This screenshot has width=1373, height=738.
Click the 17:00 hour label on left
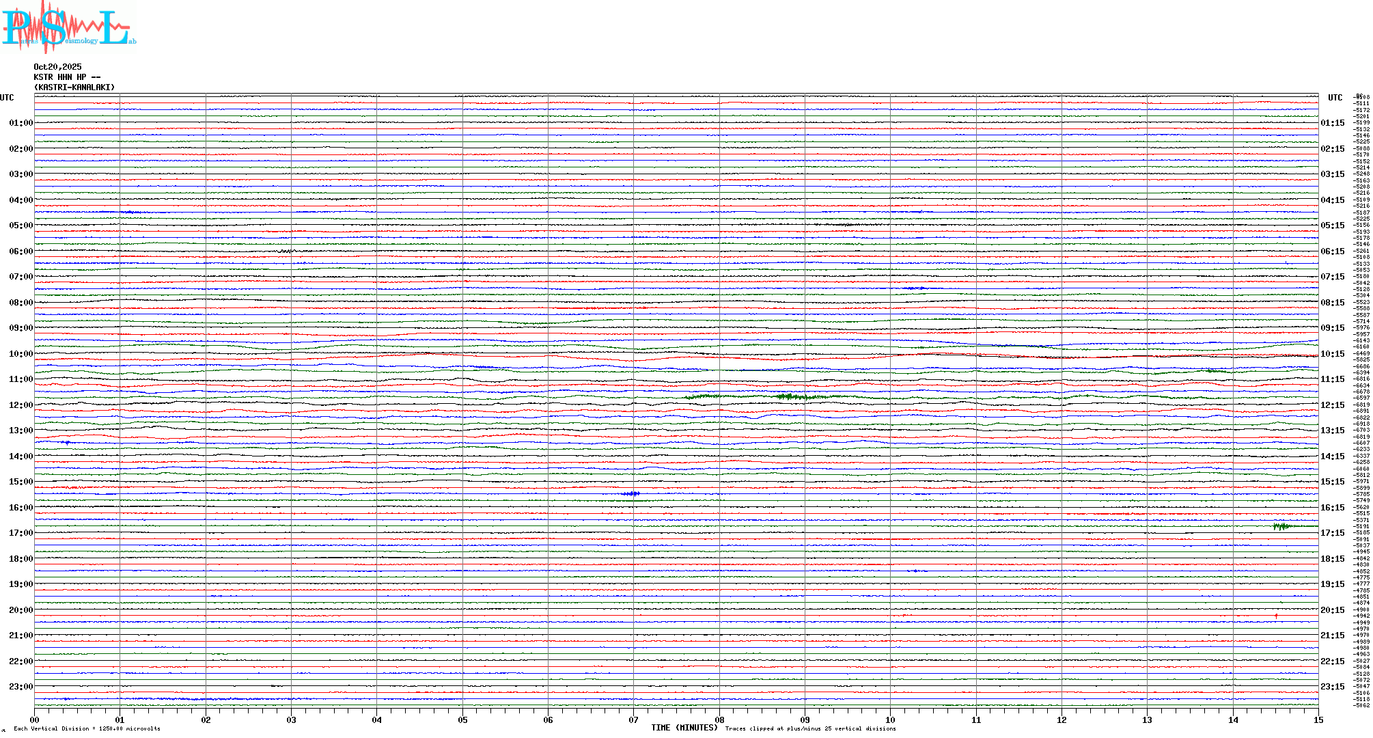(20, 533)
